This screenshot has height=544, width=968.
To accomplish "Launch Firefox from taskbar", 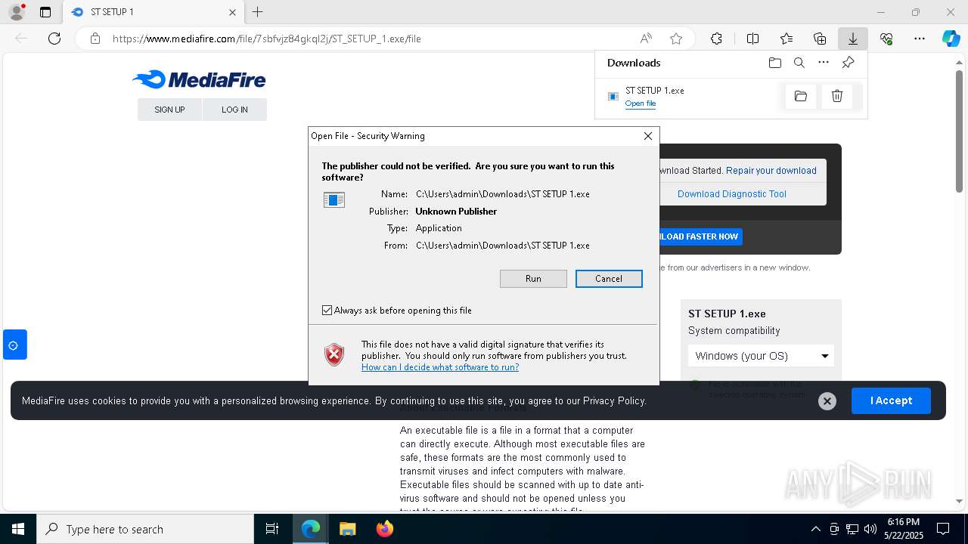I will click(385, 529).
